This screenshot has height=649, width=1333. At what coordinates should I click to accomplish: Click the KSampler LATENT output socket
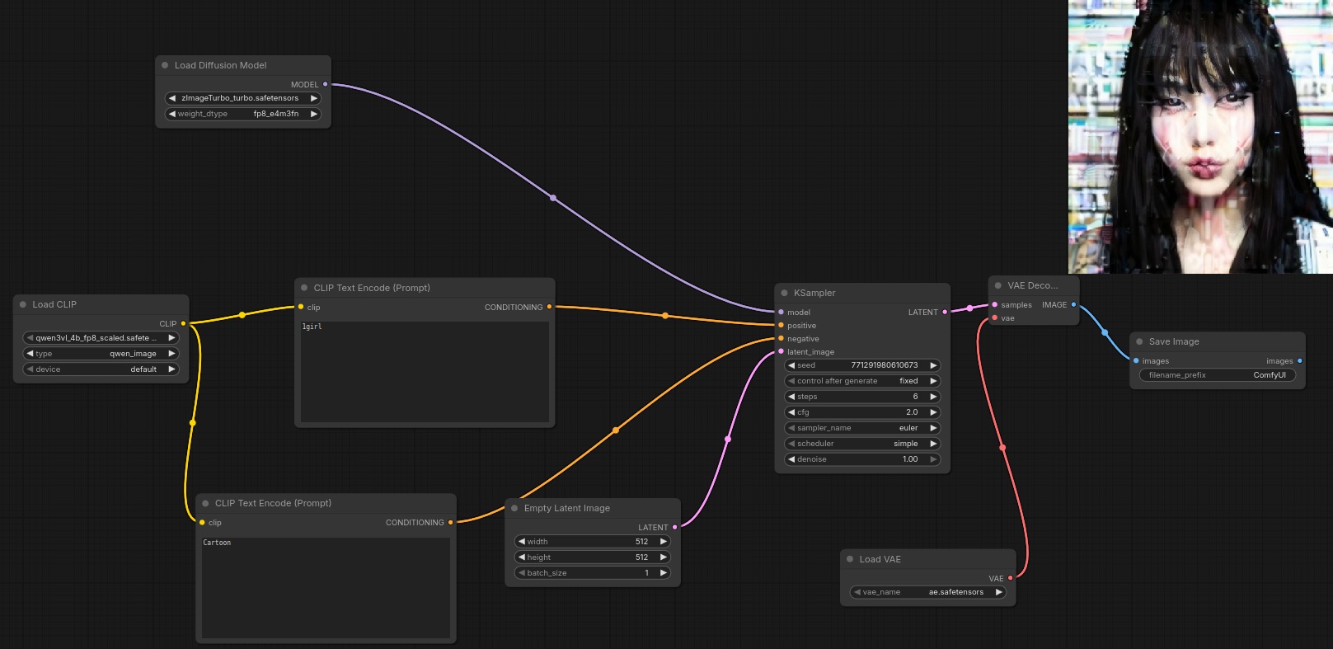click(945, 312)
